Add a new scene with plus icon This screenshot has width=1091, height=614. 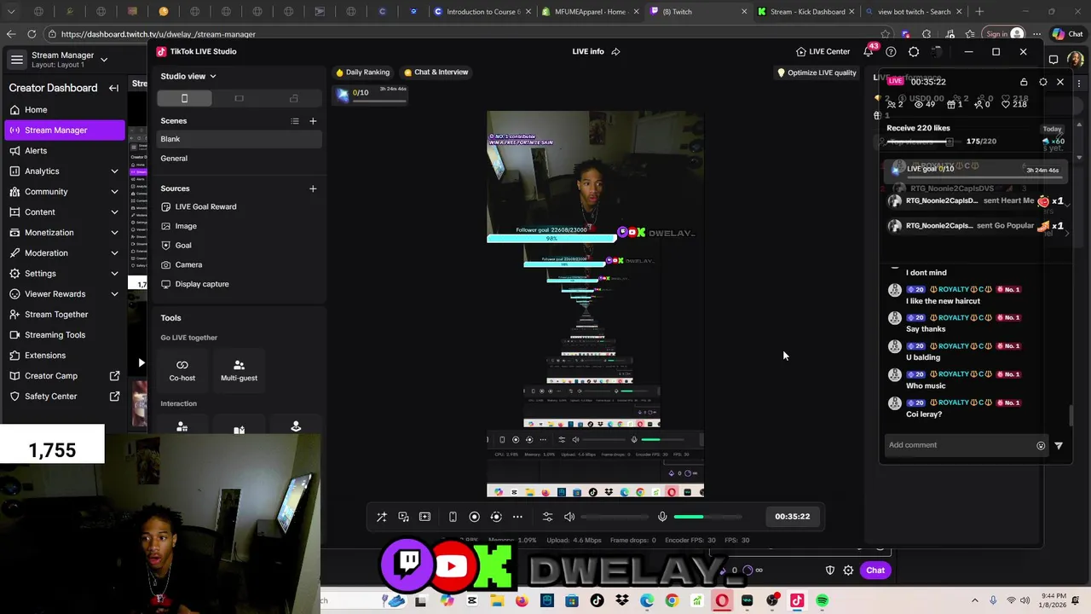313,121
